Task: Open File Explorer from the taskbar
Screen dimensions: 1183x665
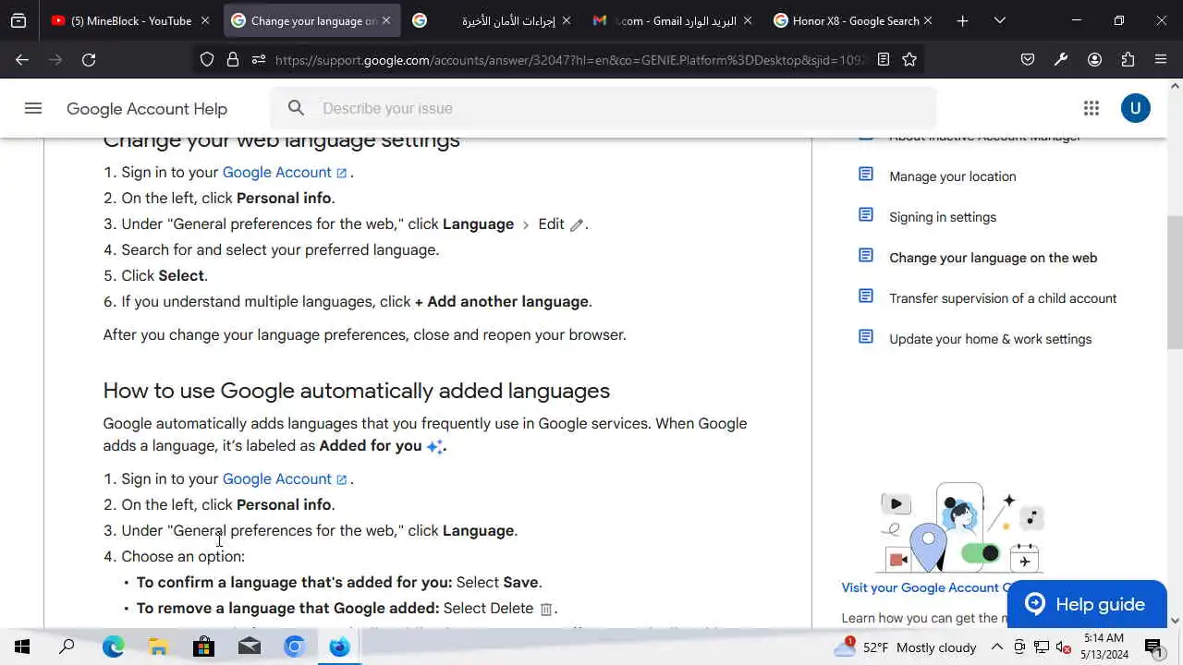Action: [x=158, y=647]
